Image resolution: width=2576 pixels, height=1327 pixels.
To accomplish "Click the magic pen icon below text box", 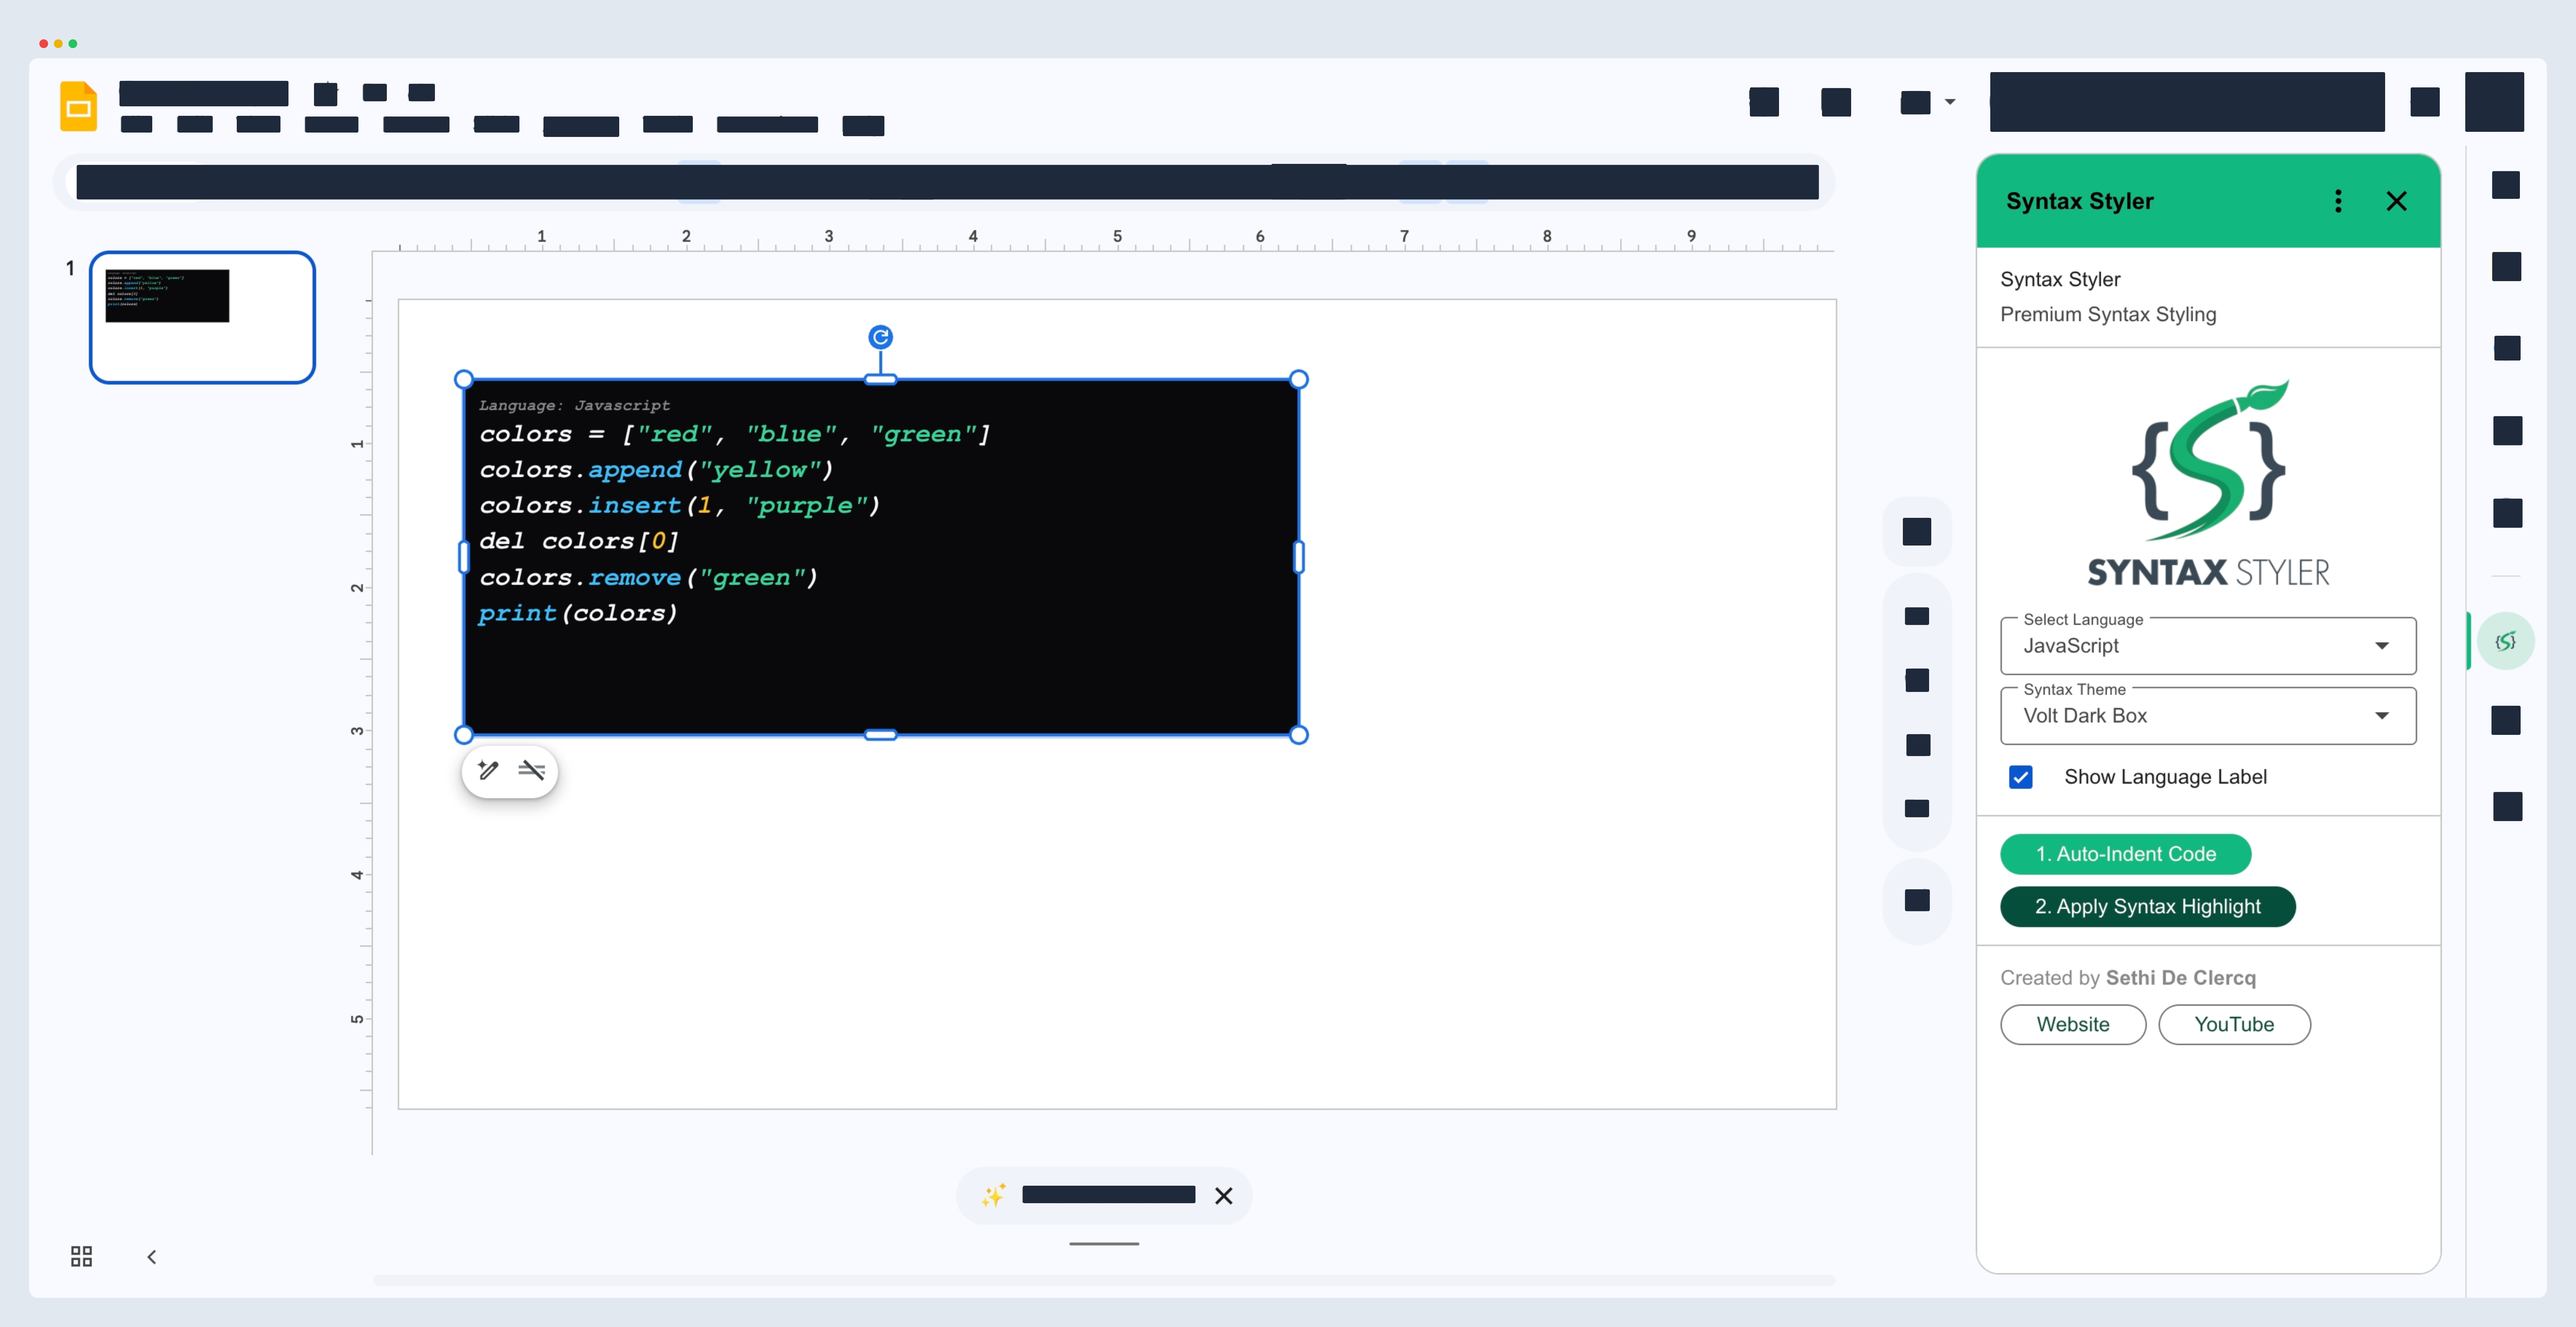I will pos(488,770).
